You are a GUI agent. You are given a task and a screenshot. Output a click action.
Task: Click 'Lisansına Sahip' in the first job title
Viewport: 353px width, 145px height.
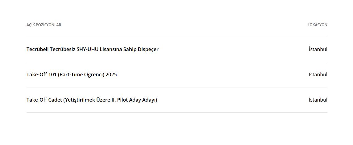tap(118, 49)
